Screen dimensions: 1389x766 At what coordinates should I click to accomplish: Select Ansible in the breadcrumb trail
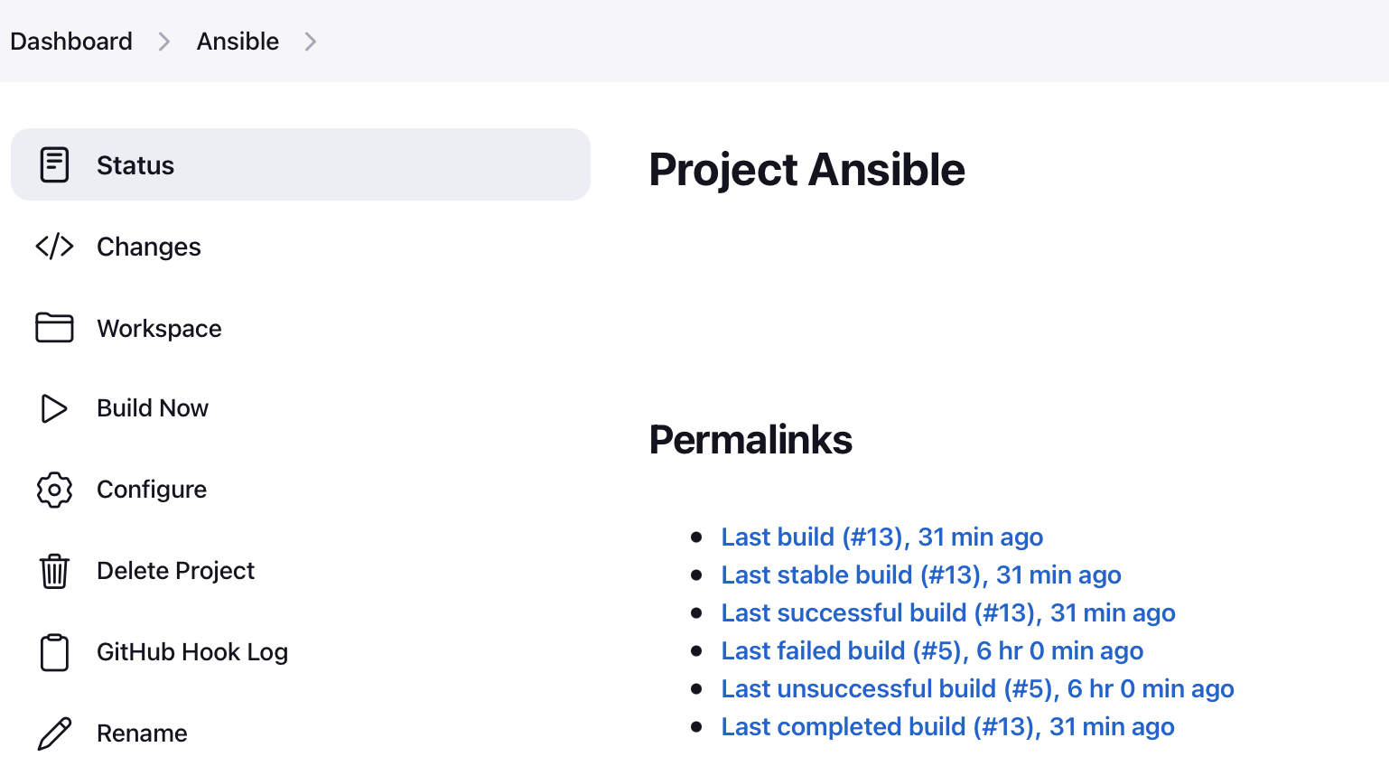click(x=238, y=41)
